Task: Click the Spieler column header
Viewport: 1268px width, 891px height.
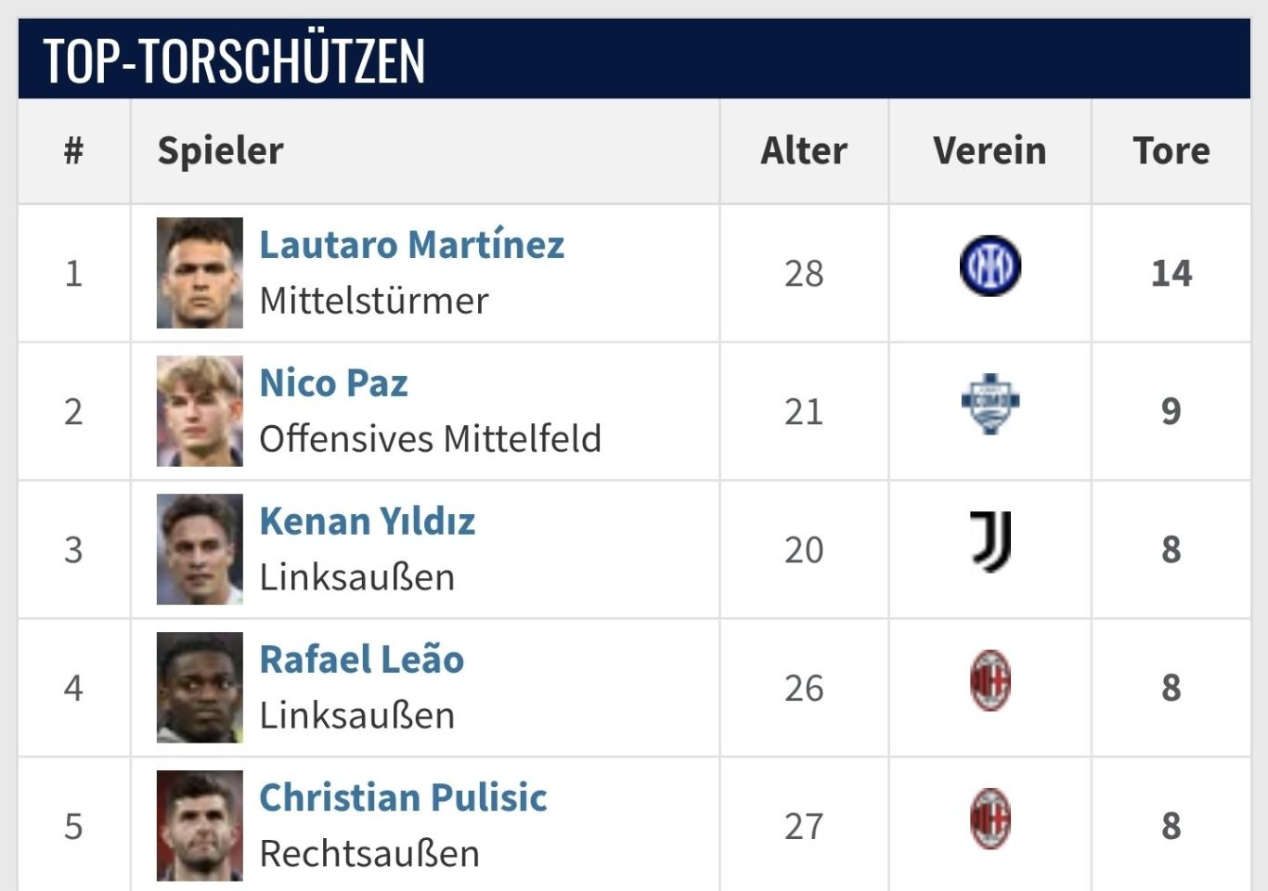Action: click(220, 150)
